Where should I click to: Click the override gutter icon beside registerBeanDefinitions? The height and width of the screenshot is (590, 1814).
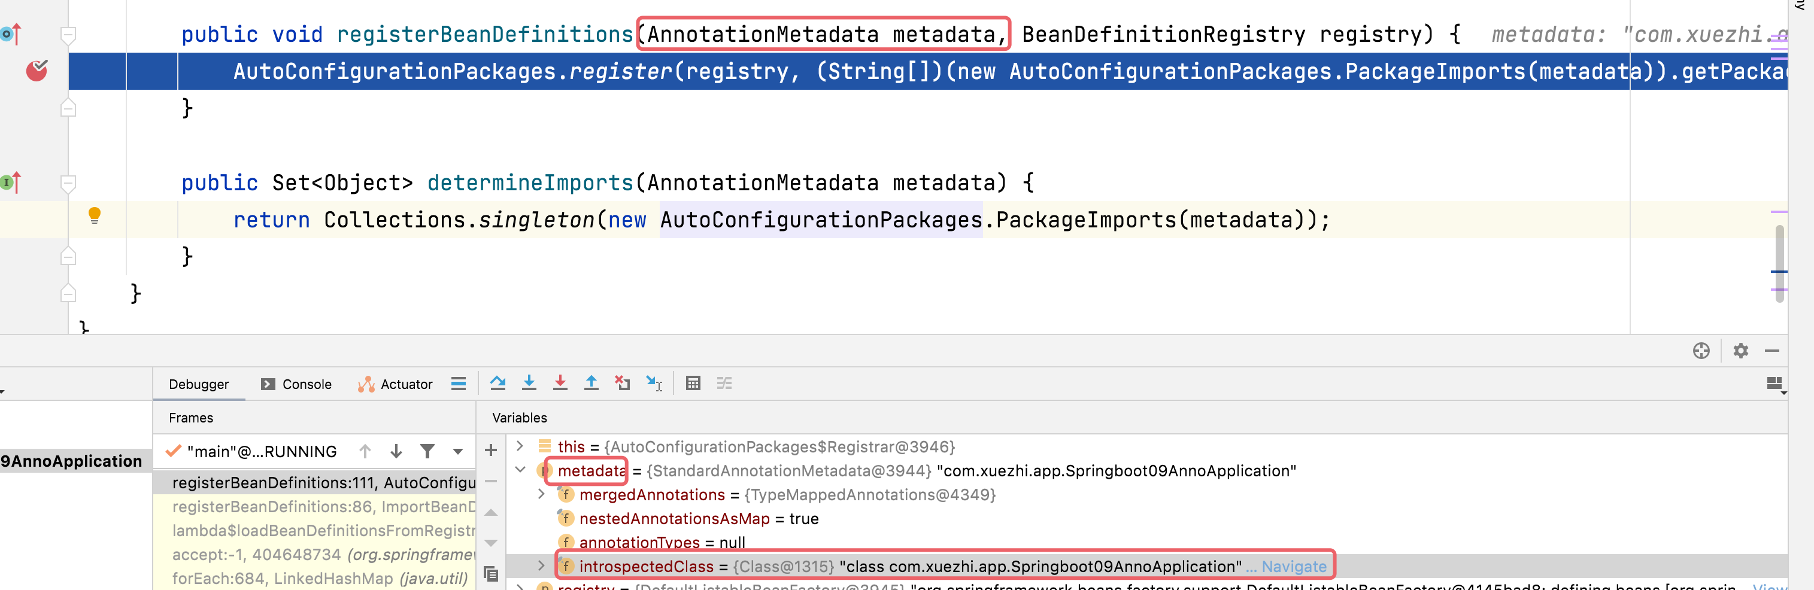click(11, 34)
